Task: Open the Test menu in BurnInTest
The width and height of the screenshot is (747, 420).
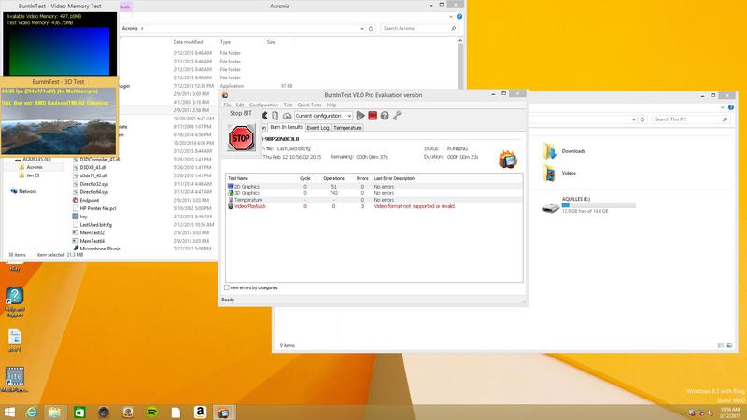Action: (x=288, y=105)
